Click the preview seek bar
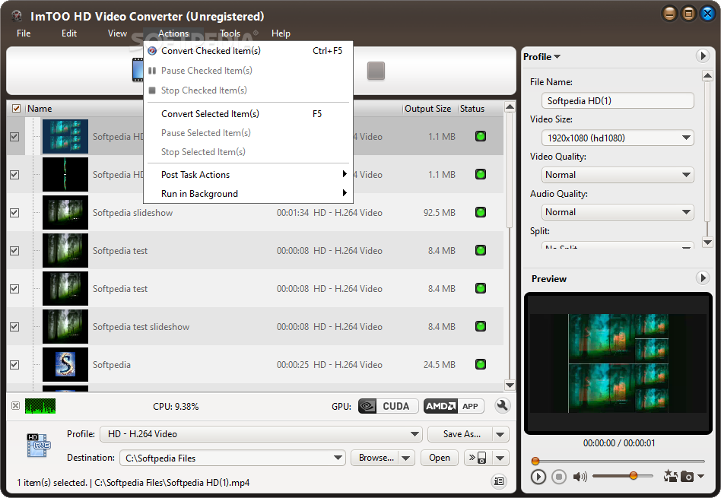This screenshot has height=498, width=721. (x=618, y=461)
